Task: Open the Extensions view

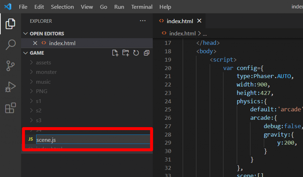Action: (x=10, y=108)
